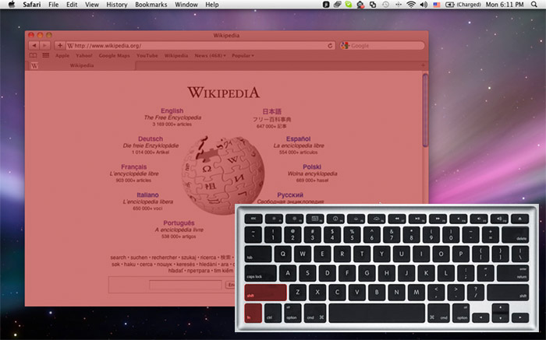Open Top Sites grid icon
The height and width of the screenshot is (340, 546).
point(45,55)
